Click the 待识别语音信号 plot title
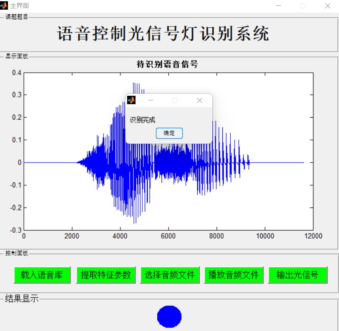Viewport: 339px width, 331px height. [x=167, y=64]
